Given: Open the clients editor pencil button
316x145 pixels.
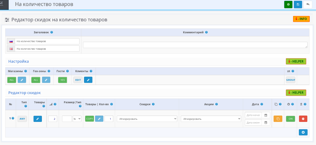Looking at the screenshot, I should click(x=88, y=80).
